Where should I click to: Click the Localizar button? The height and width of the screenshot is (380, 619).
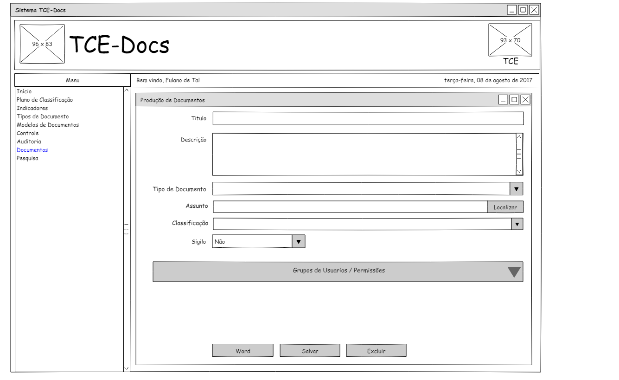(x=505, y=207)
